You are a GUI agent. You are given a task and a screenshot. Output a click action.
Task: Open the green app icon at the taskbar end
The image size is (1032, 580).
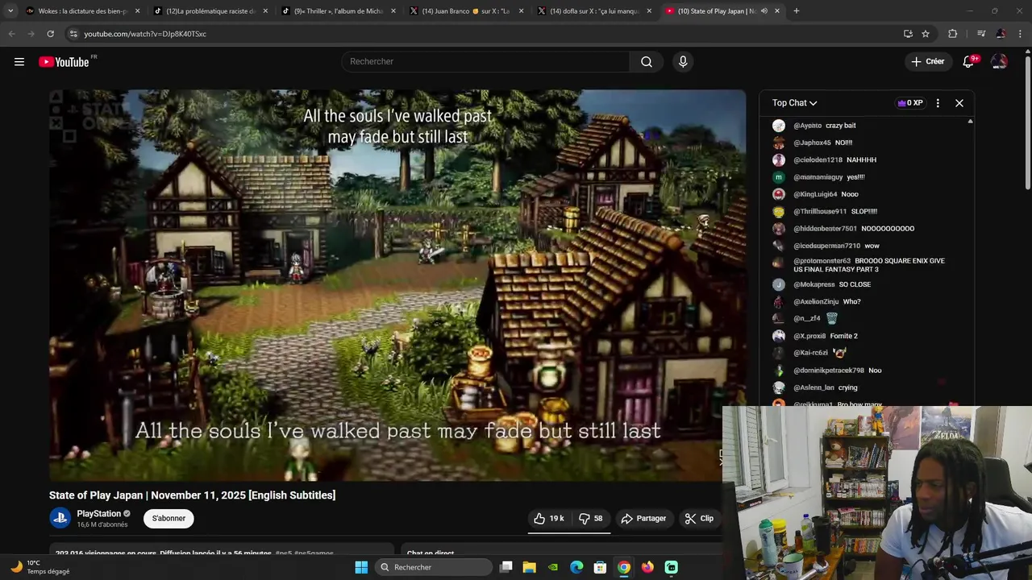671,567
